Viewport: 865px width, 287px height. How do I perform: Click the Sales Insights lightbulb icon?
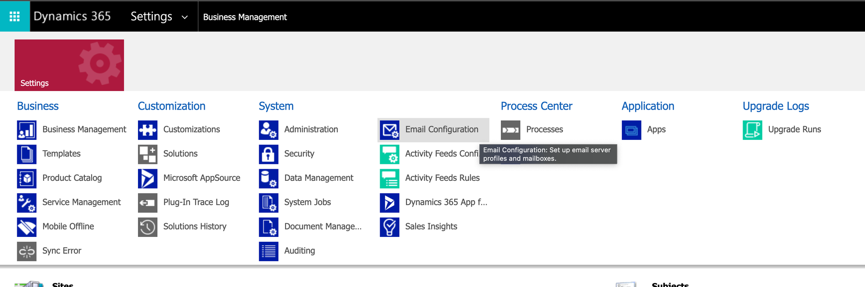pos(389,227)
